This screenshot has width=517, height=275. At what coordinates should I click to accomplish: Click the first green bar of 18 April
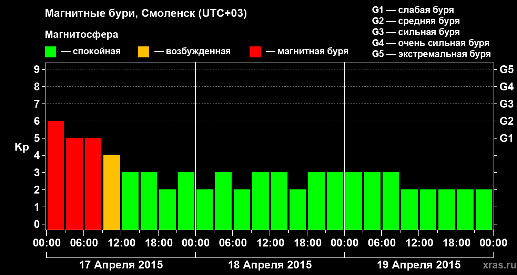point(205,209)
